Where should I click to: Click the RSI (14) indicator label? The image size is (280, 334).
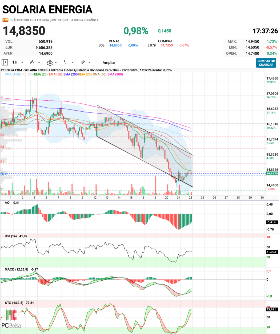[x=11, y=236]
